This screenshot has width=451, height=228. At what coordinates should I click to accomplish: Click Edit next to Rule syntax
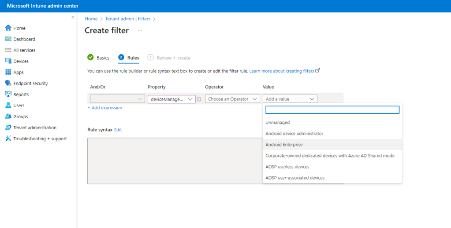coord(118,130)
